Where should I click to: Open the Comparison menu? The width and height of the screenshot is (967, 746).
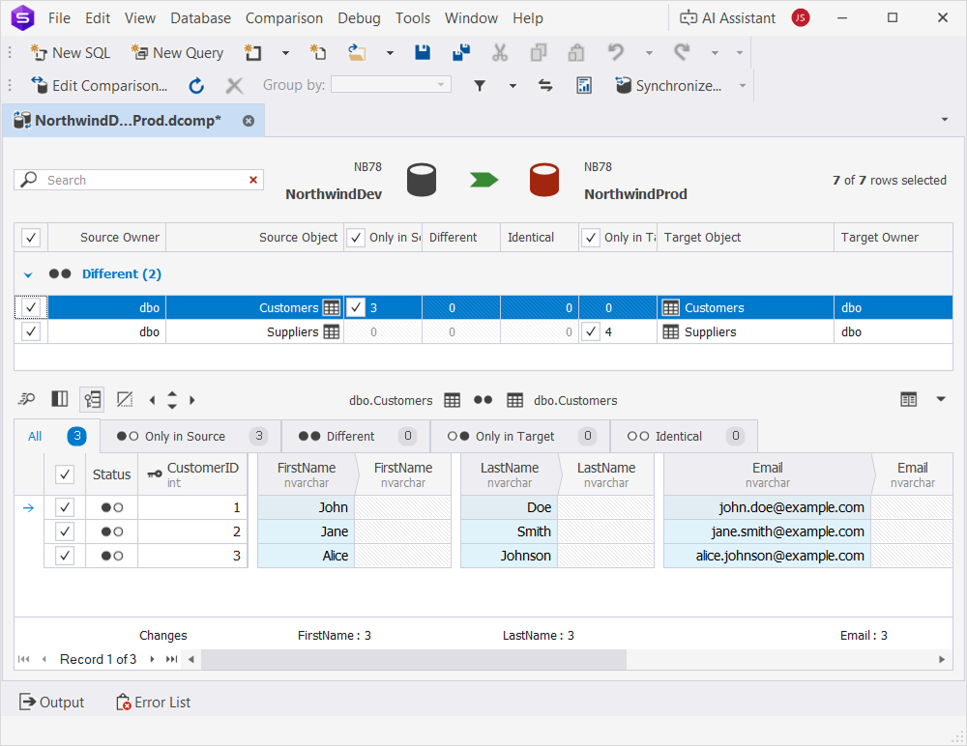pos(283,18)
